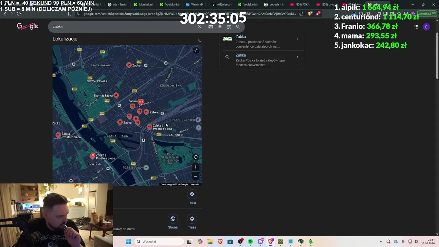Image resolution: width=439 pixels, height=247 pixels.
Task: Go to the Google homepage logo
Action: click(x=27, y=26)
